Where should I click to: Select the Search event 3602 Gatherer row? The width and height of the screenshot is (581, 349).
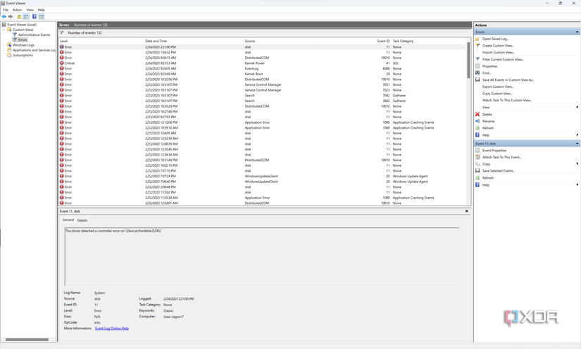coord(262,101)
